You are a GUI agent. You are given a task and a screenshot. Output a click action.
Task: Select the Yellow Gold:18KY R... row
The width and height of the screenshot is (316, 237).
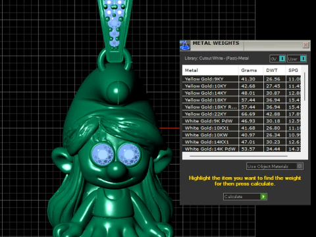pos(242,107)
